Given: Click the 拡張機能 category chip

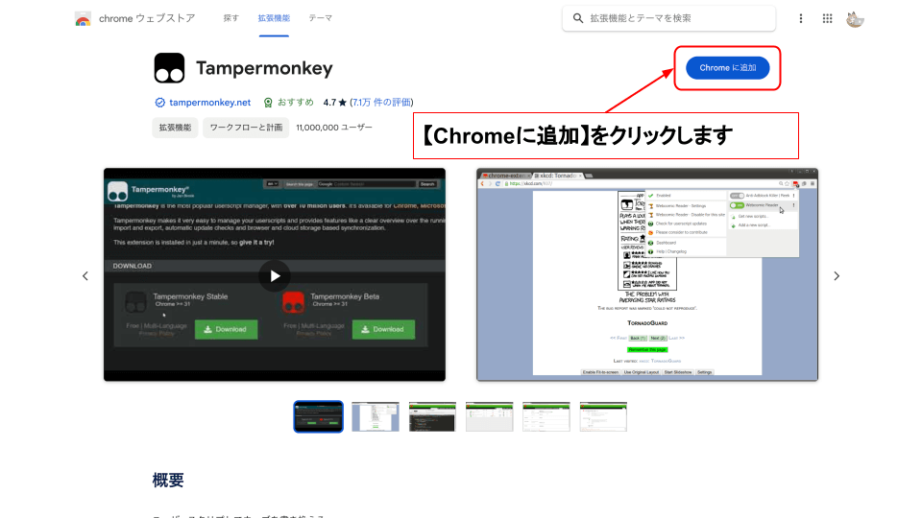Looking at the screenshot, I should tap(175, 128).
